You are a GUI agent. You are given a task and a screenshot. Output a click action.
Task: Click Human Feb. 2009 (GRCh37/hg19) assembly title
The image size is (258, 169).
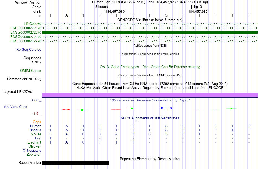(x=119, y=2)
